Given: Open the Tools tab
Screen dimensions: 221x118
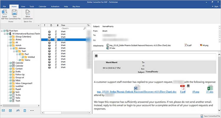Looking at the screenshot, I should point(32,6).
